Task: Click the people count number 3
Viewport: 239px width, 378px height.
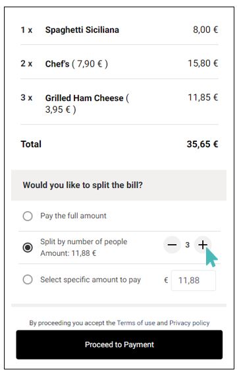Action: (187, 245)
